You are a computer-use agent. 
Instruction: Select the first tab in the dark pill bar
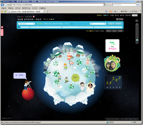pyautogui.click(x=109, y=31)
